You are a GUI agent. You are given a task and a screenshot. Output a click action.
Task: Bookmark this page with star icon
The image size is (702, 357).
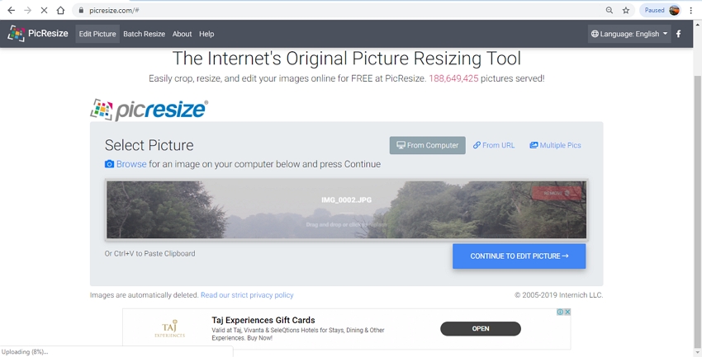pyautogui.click(x=626, y=11)
